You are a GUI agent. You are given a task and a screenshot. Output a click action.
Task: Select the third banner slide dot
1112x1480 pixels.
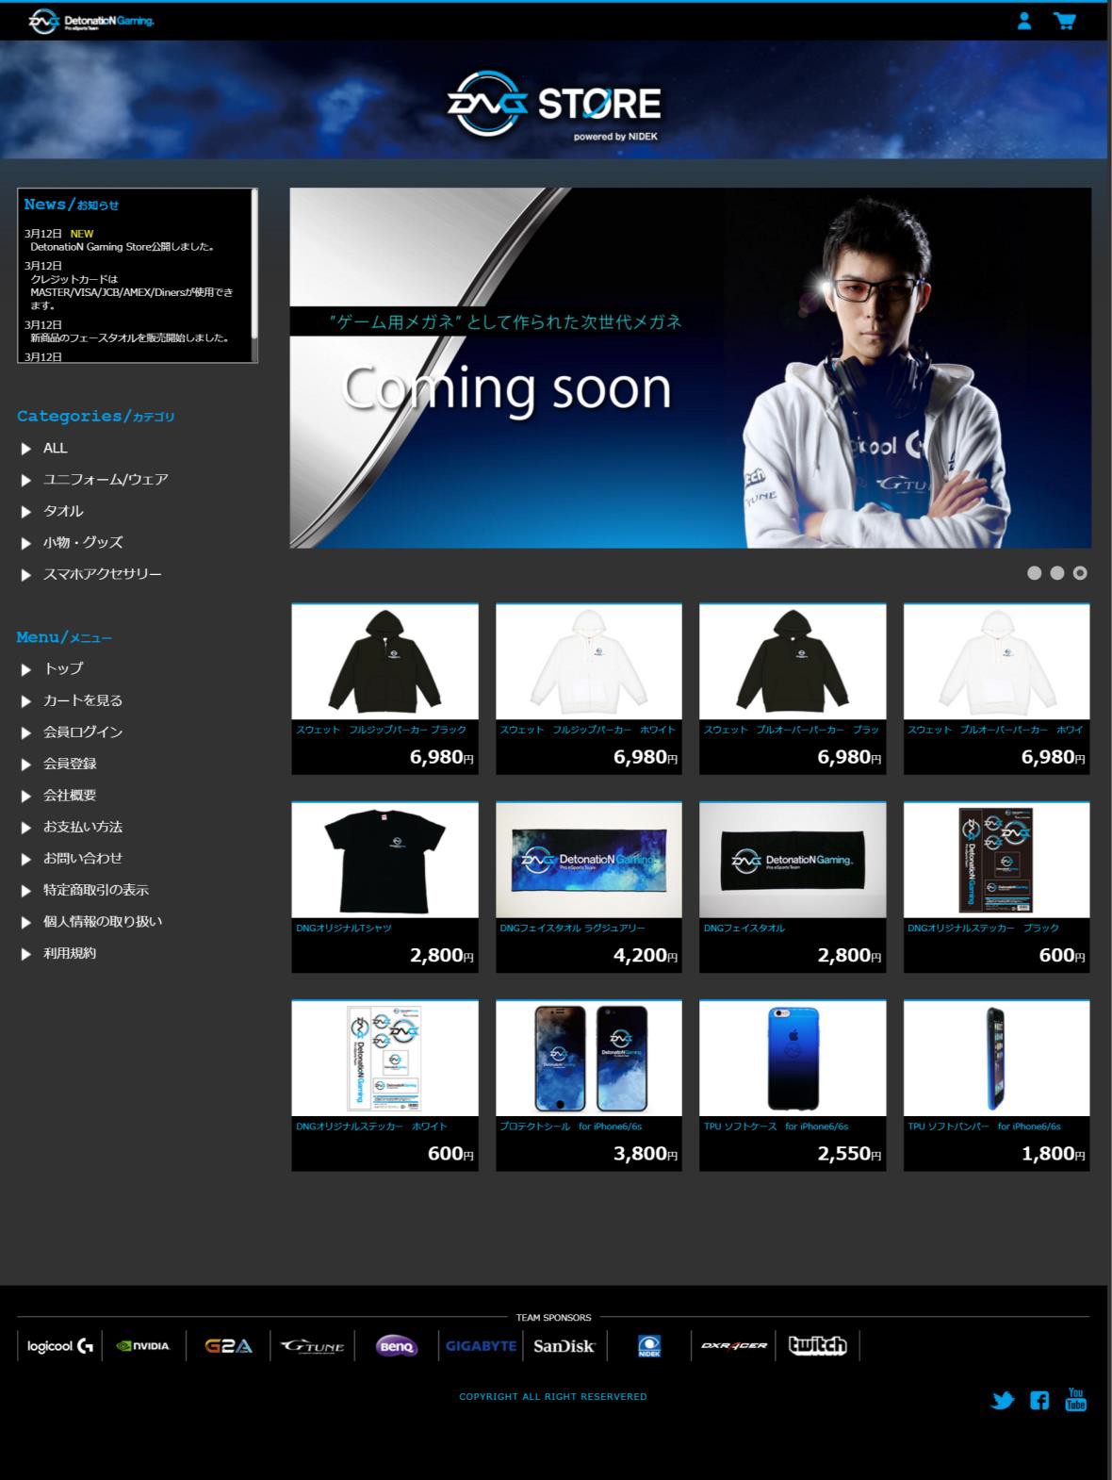click(1080, 573)
